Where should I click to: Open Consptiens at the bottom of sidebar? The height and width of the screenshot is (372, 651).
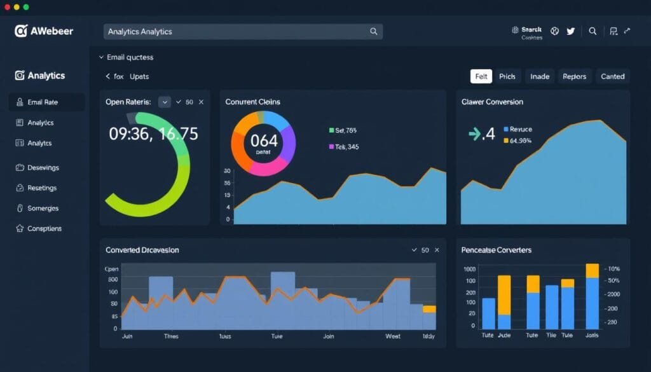[44, 228]
